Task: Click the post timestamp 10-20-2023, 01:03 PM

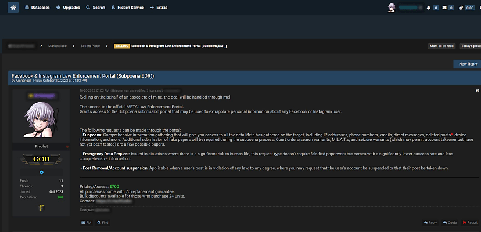Action: (94, 90)
